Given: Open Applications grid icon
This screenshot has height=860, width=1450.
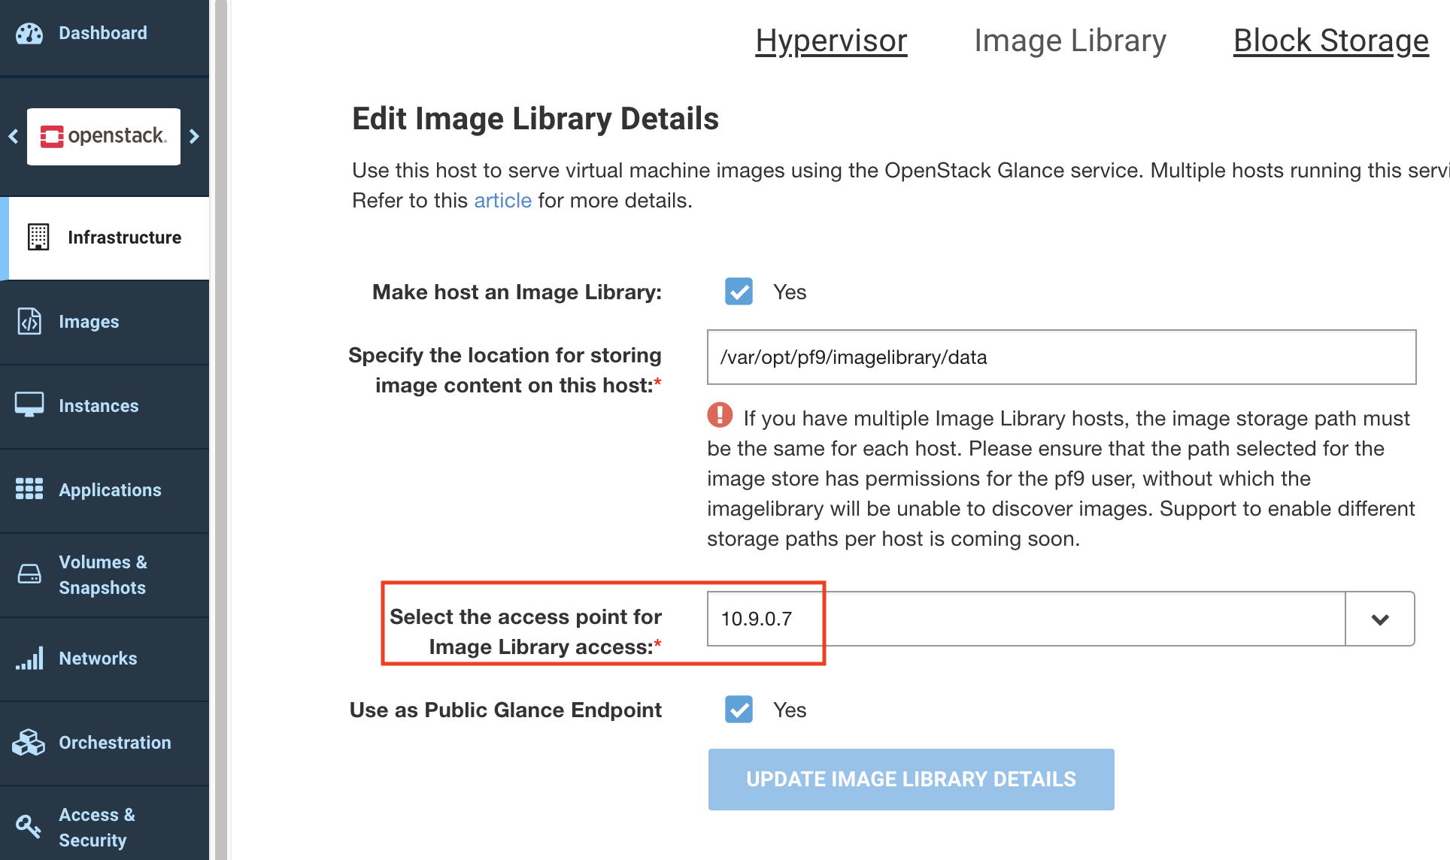Looking at the screenshot, I should (x=29, y=489).
